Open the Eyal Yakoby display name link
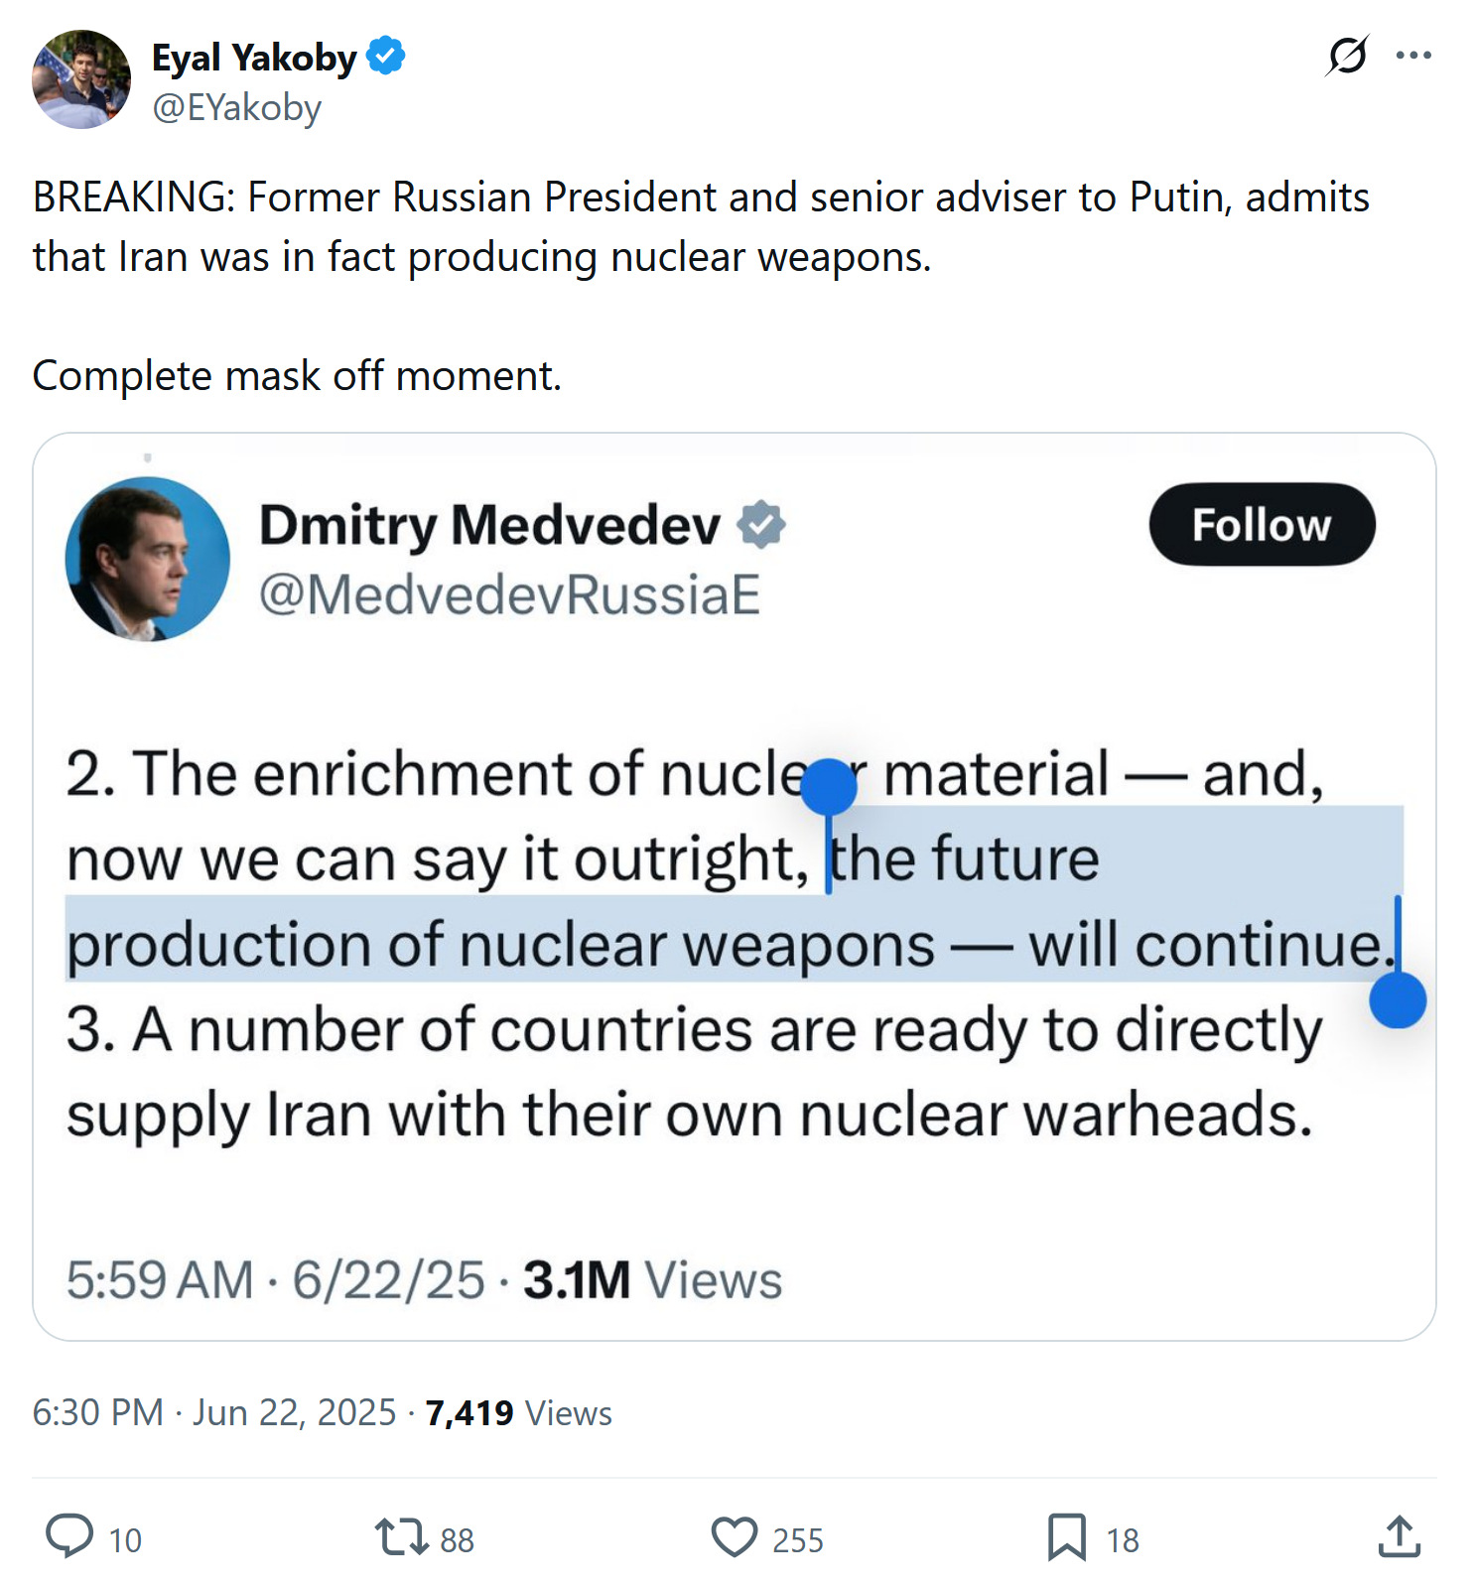This screenshot has width=1474, height=1586. (x=253, y=58)
